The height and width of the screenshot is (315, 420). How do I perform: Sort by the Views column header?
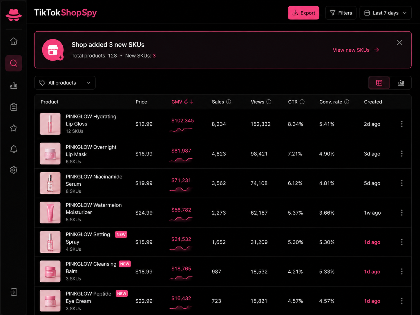[258, 102]
